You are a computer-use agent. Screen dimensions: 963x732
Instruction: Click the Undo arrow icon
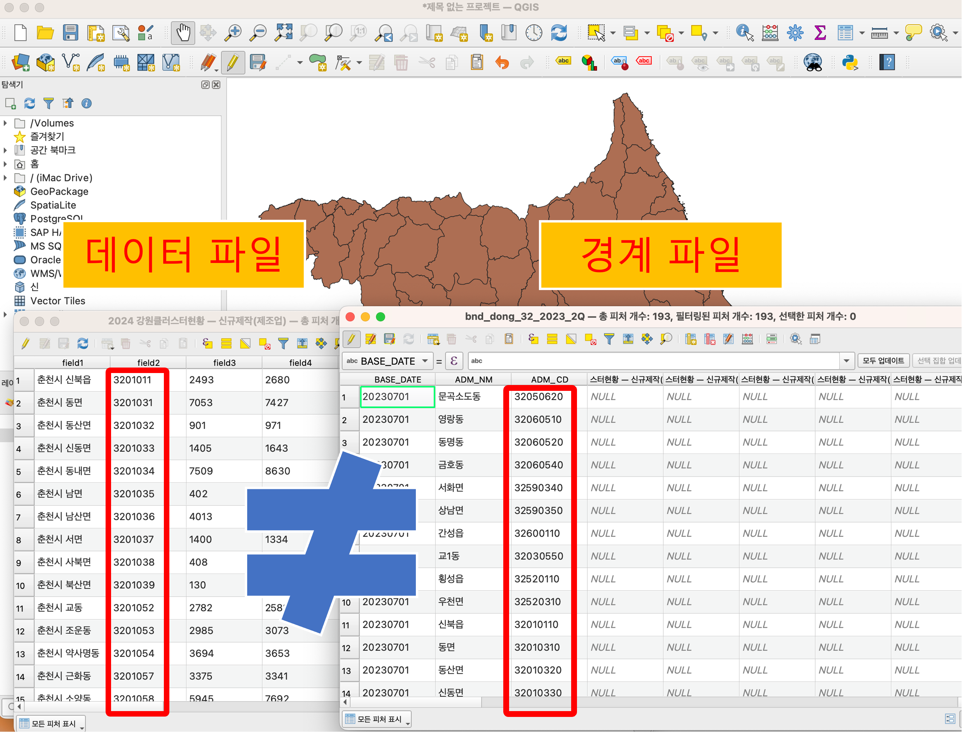pos(502,63)
